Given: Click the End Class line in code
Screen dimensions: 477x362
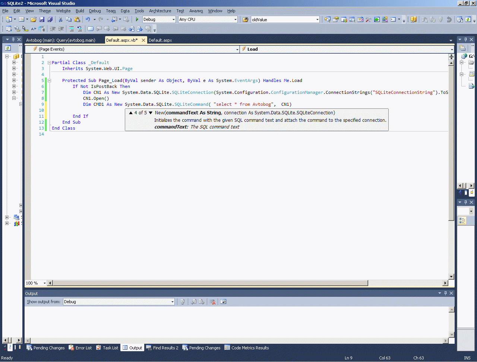Looking at the screenshot, I should point(63,128).
